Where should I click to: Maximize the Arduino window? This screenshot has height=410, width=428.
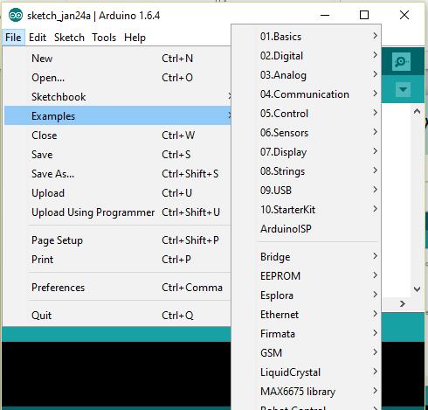[364, 15]
